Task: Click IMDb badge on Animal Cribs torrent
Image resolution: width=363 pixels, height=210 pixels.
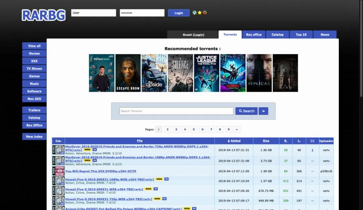Action: 187,208
